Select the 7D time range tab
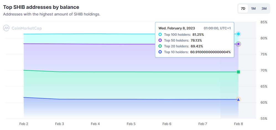The width and height of the screenshot is (276, 130). pyautogui.click(x=243, y=9)
